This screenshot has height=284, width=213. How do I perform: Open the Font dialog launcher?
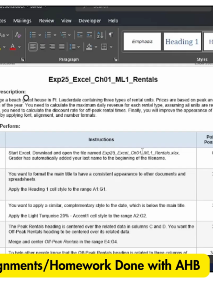pos(22,59)
